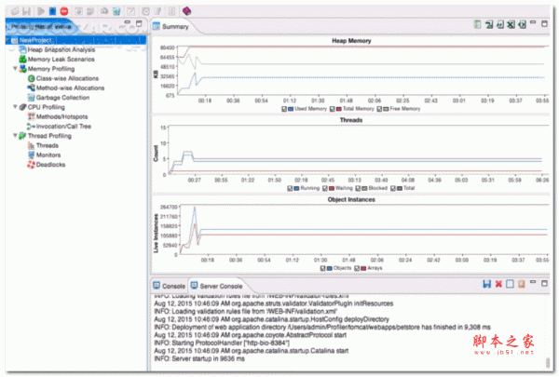Toggle the Arrays instances checkbox
559x377 pixels.
(x=357, y=268)
